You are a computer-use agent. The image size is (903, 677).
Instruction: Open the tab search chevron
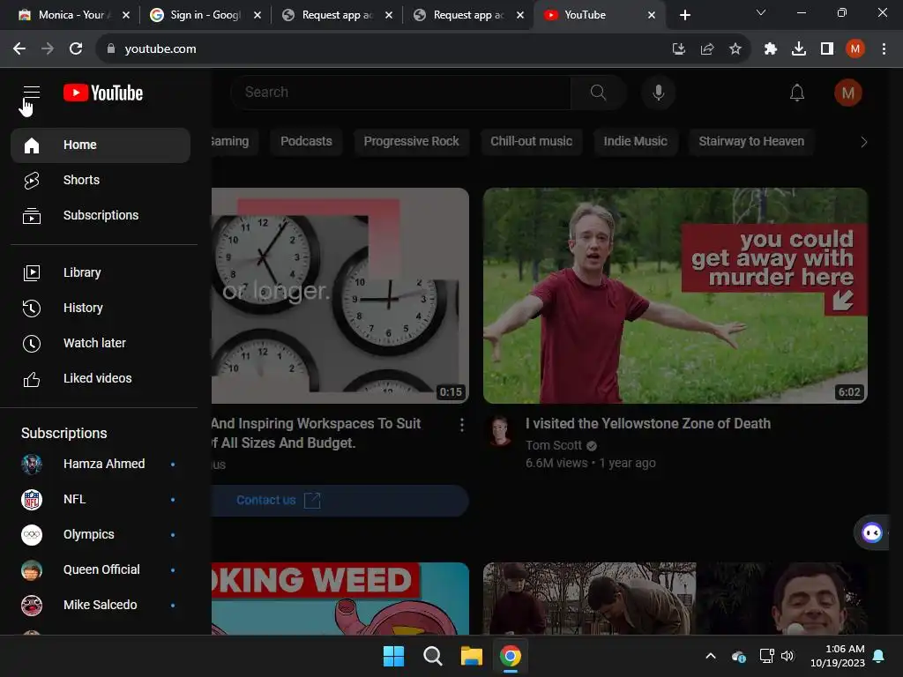(x=761, y=12)
